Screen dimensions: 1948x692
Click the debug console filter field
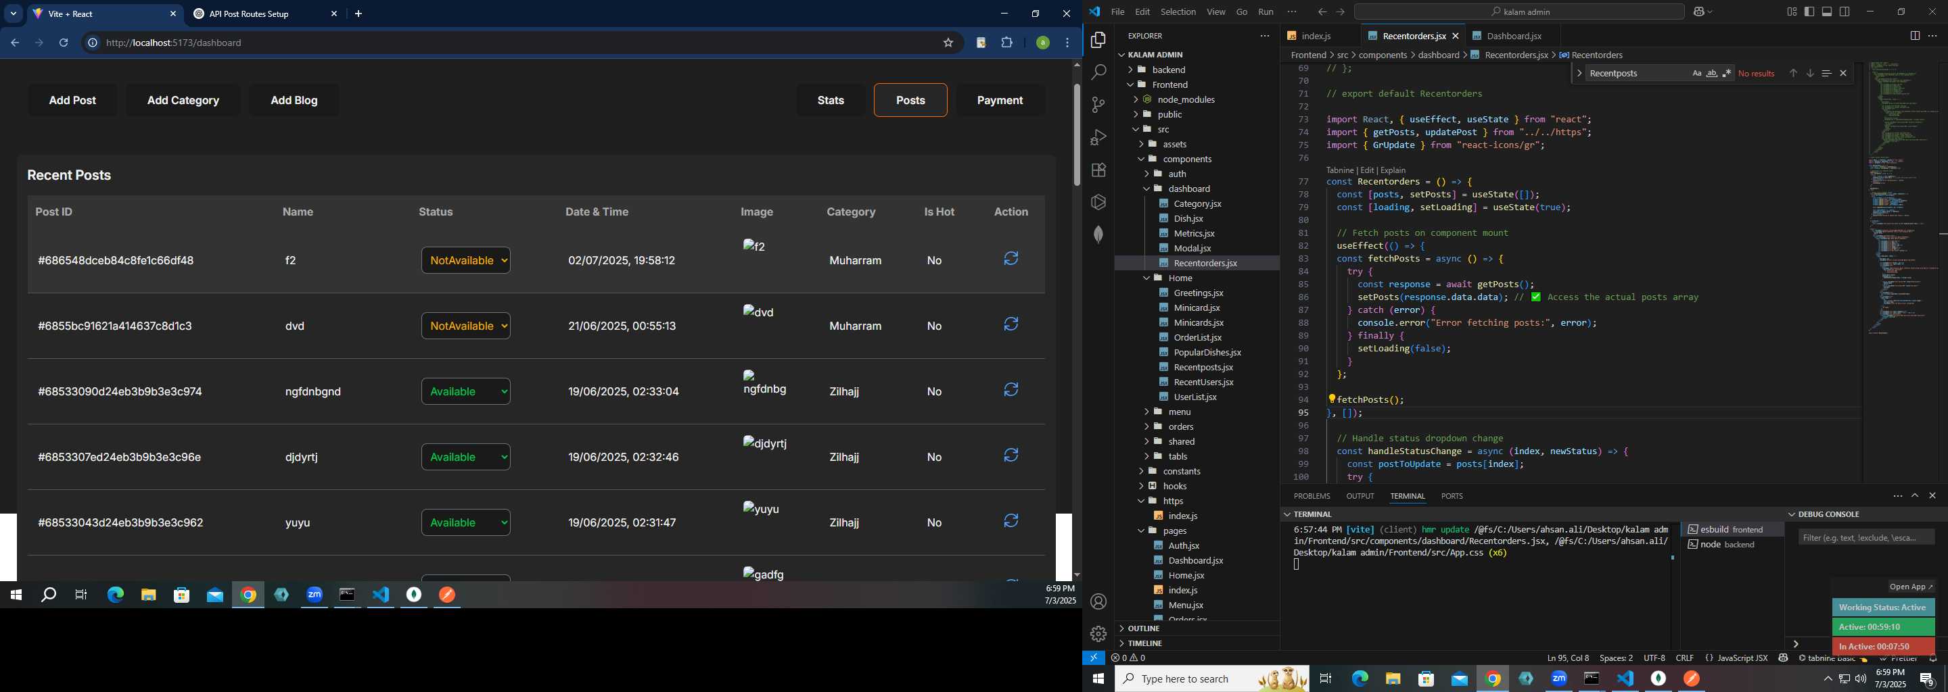click(x=1865, y=537)
